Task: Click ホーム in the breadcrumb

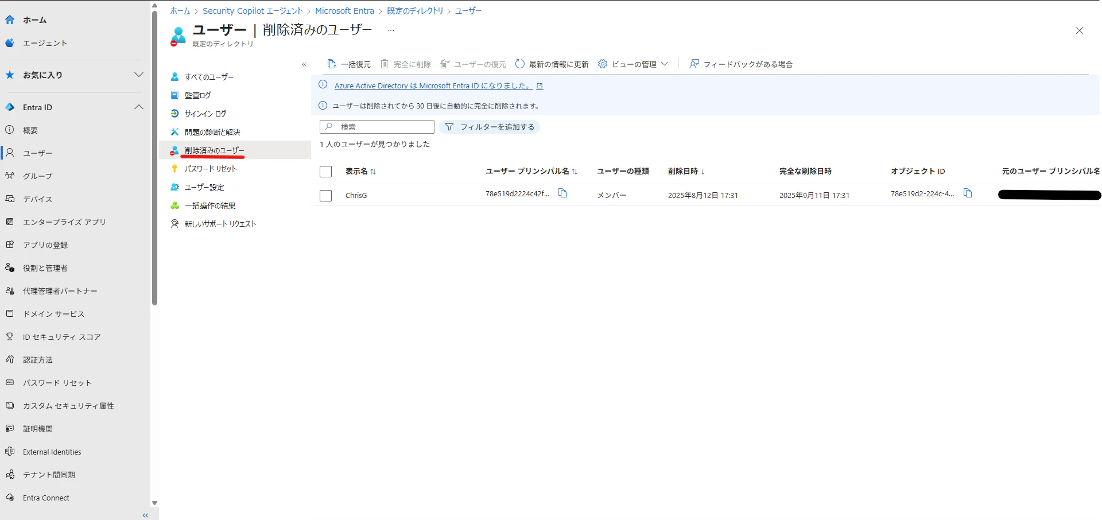Action: pyautogui.click(x=180, y=11)
